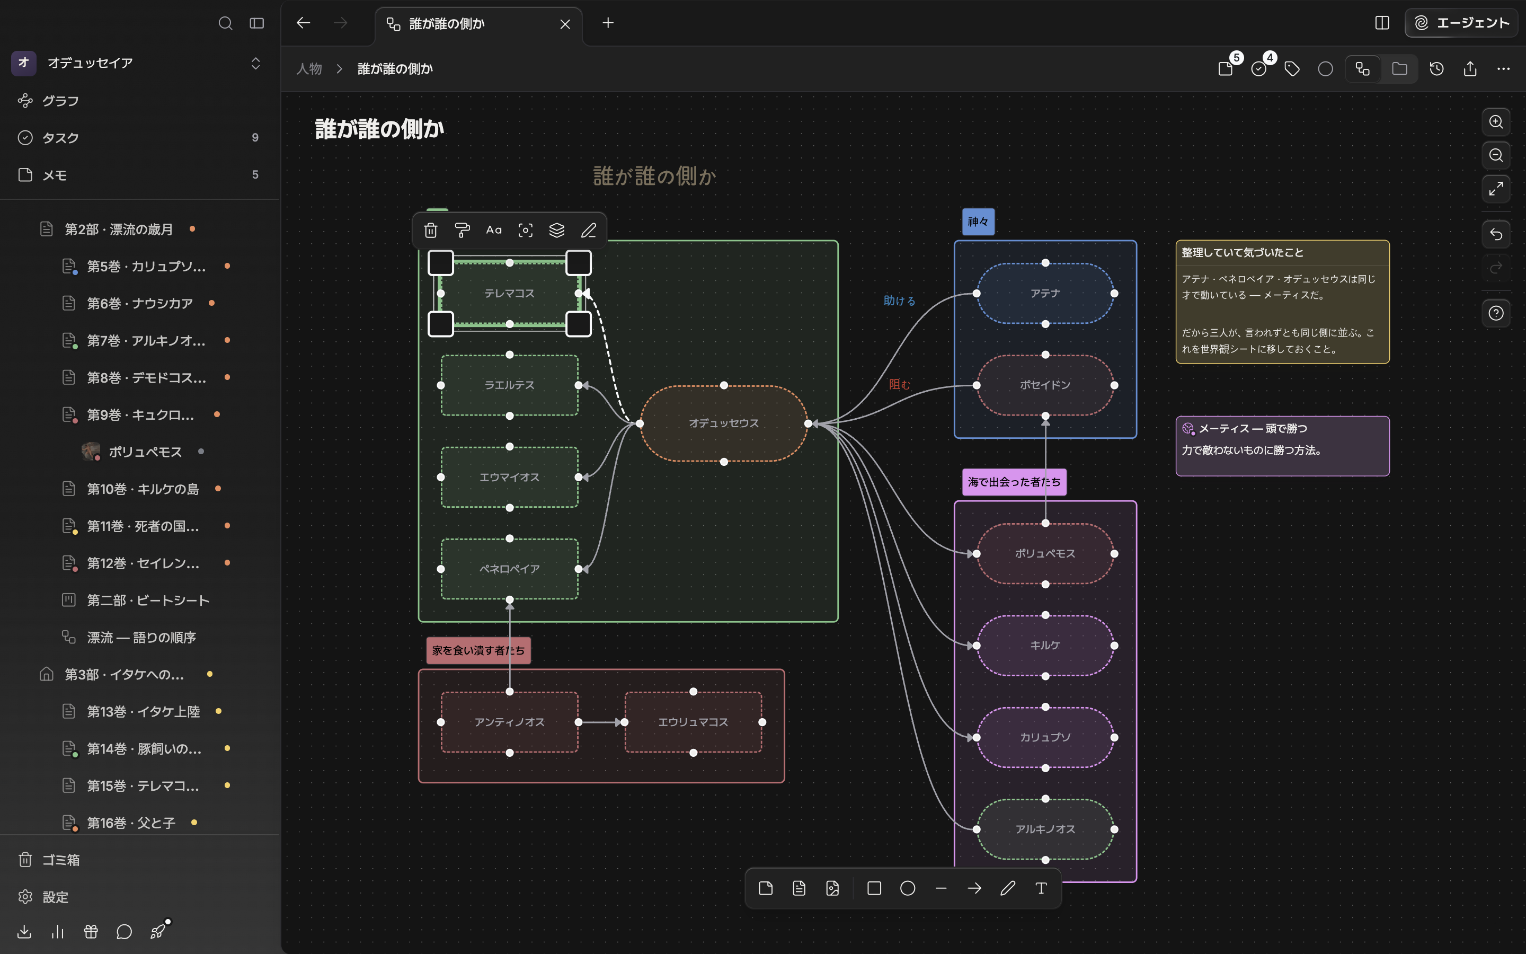This screenshot has height=954, width=1526.
Task: Open text formatting Aa option
Action: pos(494,231)
